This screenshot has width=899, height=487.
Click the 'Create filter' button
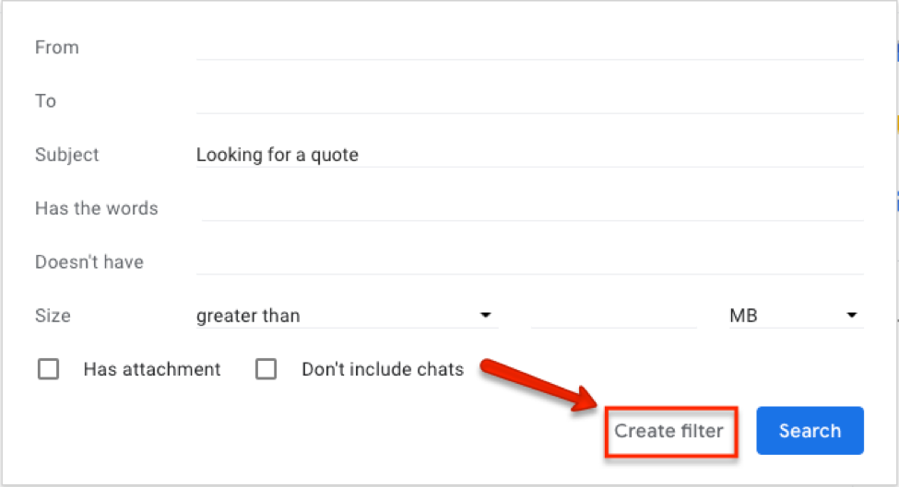point(669,431)
